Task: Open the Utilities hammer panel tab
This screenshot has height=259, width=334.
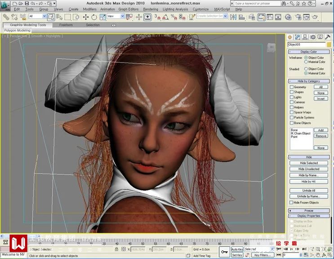Action: [328, 37]
